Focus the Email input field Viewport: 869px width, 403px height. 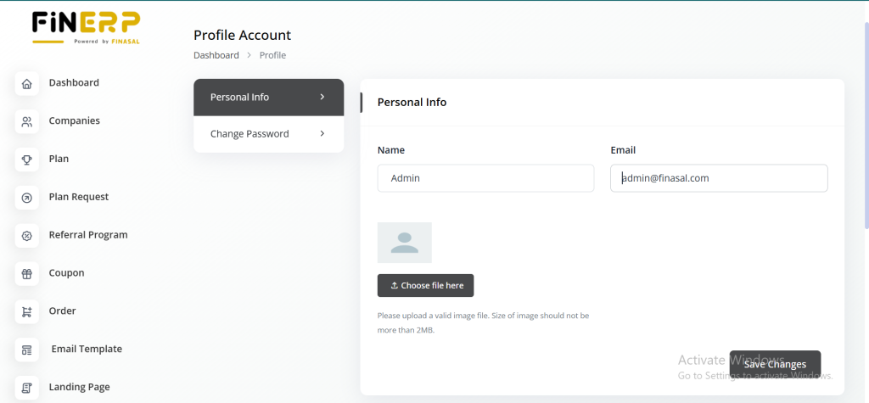719,178
